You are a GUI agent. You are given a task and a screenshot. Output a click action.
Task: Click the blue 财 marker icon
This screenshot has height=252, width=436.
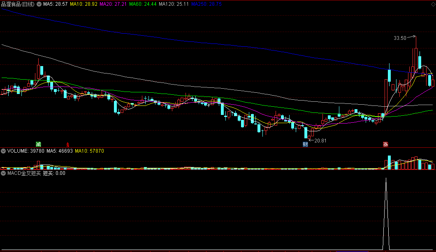(x=305, y=144)
